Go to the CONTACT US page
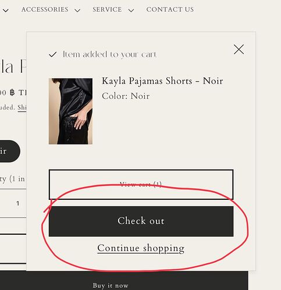The image size is (281, 290). point(170,9)
